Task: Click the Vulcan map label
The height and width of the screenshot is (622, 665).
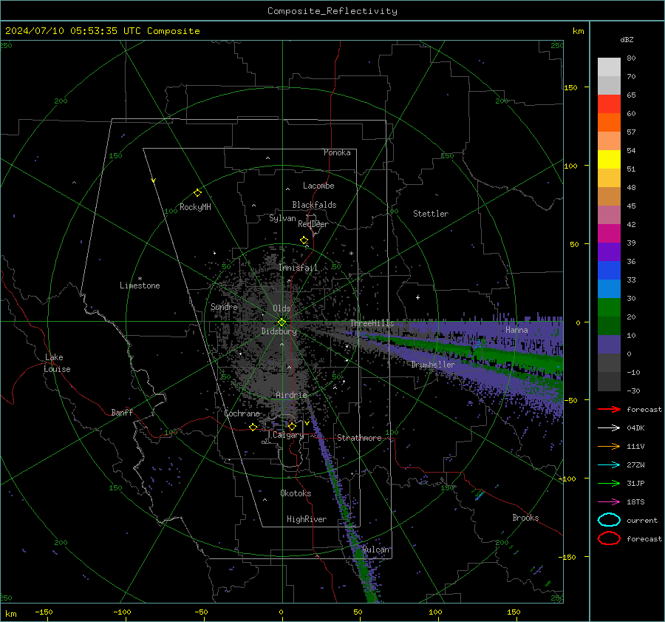Action: 375,550
